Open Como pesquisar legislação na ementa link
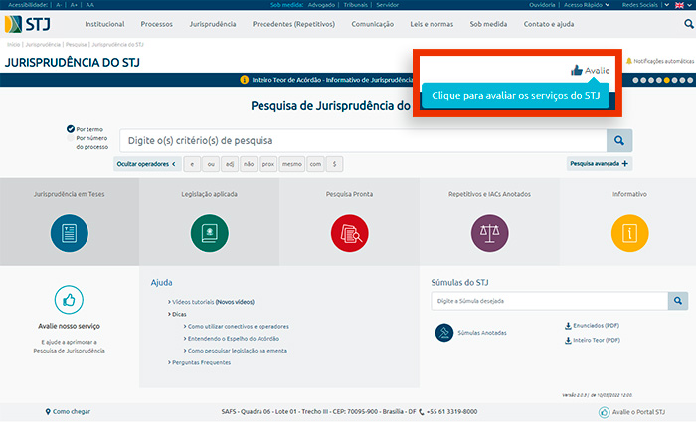 (236, 351)
